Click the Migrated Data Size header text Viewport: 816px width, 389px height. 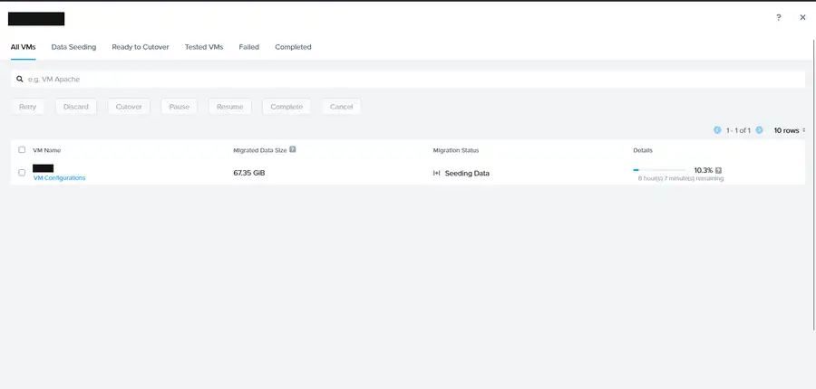(260, 150)
